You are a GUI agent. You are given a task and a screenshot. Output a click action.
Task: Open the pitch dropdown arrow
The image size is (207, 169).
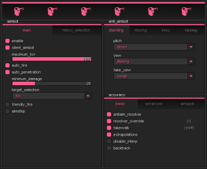(x=191, y=47)
